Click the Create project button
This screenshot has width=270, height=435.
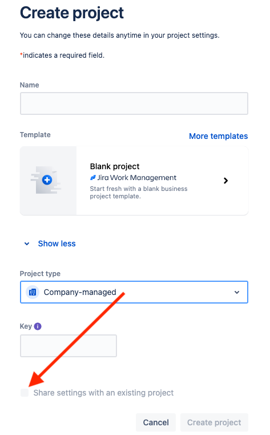click(x=214, y=422)
